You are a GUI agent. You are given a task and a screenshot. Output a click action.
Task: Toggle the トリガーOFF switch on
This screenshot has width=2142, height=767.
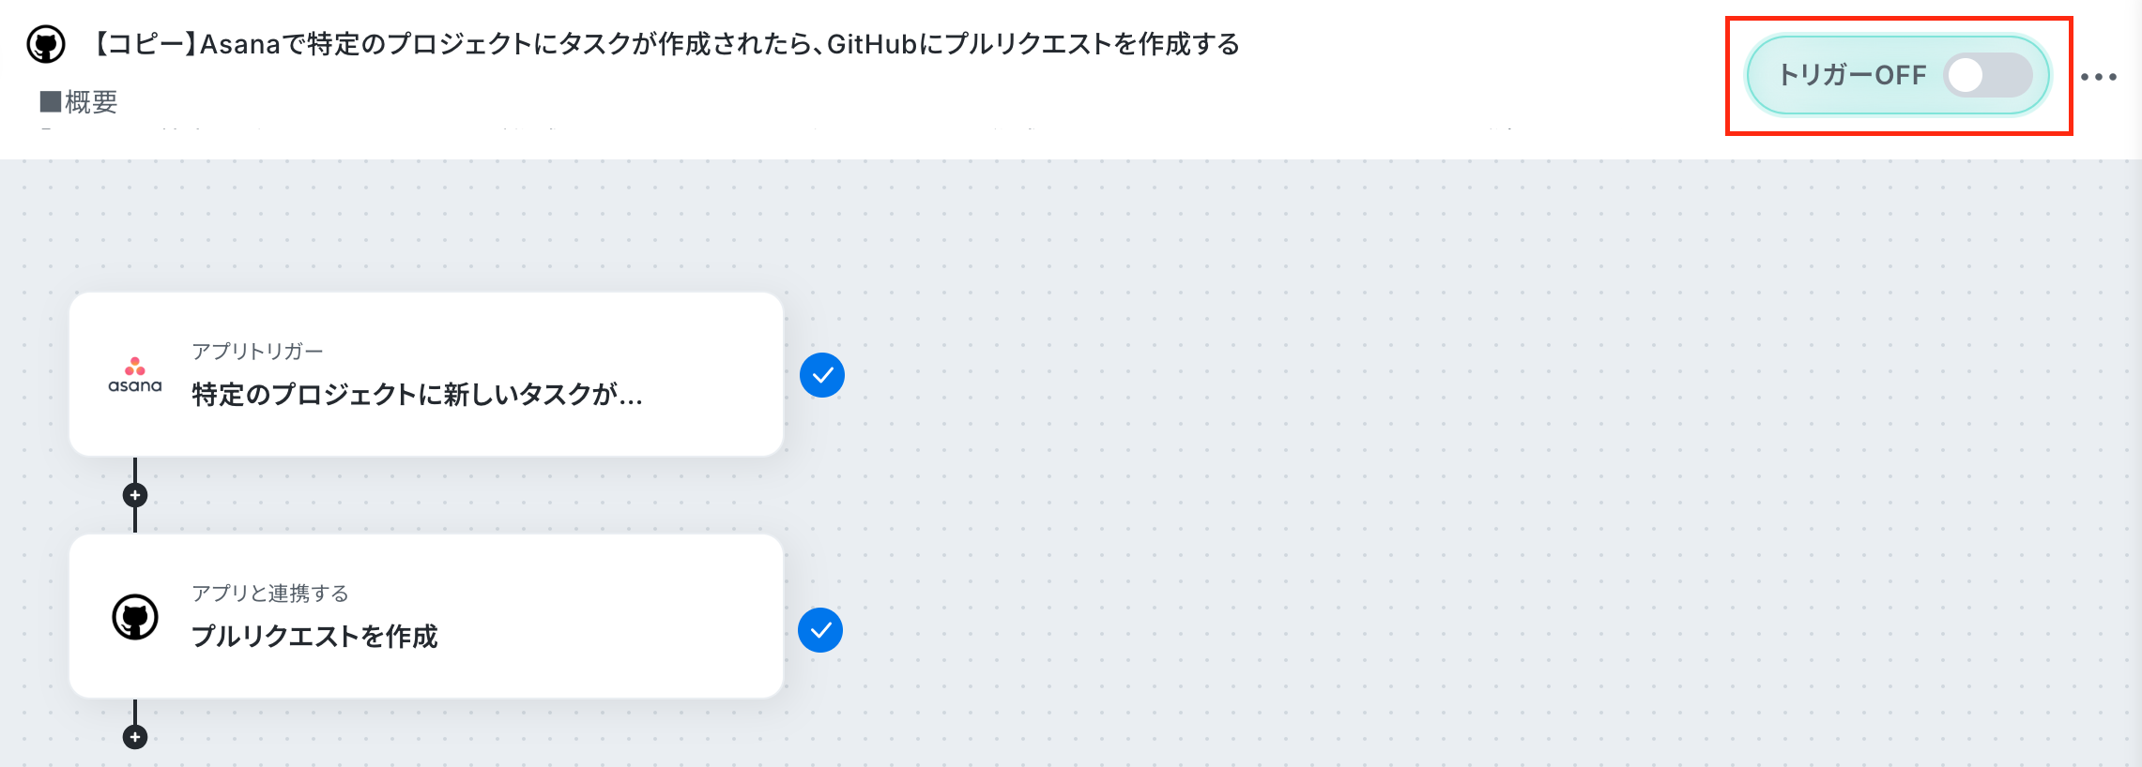pos(1988,75)
